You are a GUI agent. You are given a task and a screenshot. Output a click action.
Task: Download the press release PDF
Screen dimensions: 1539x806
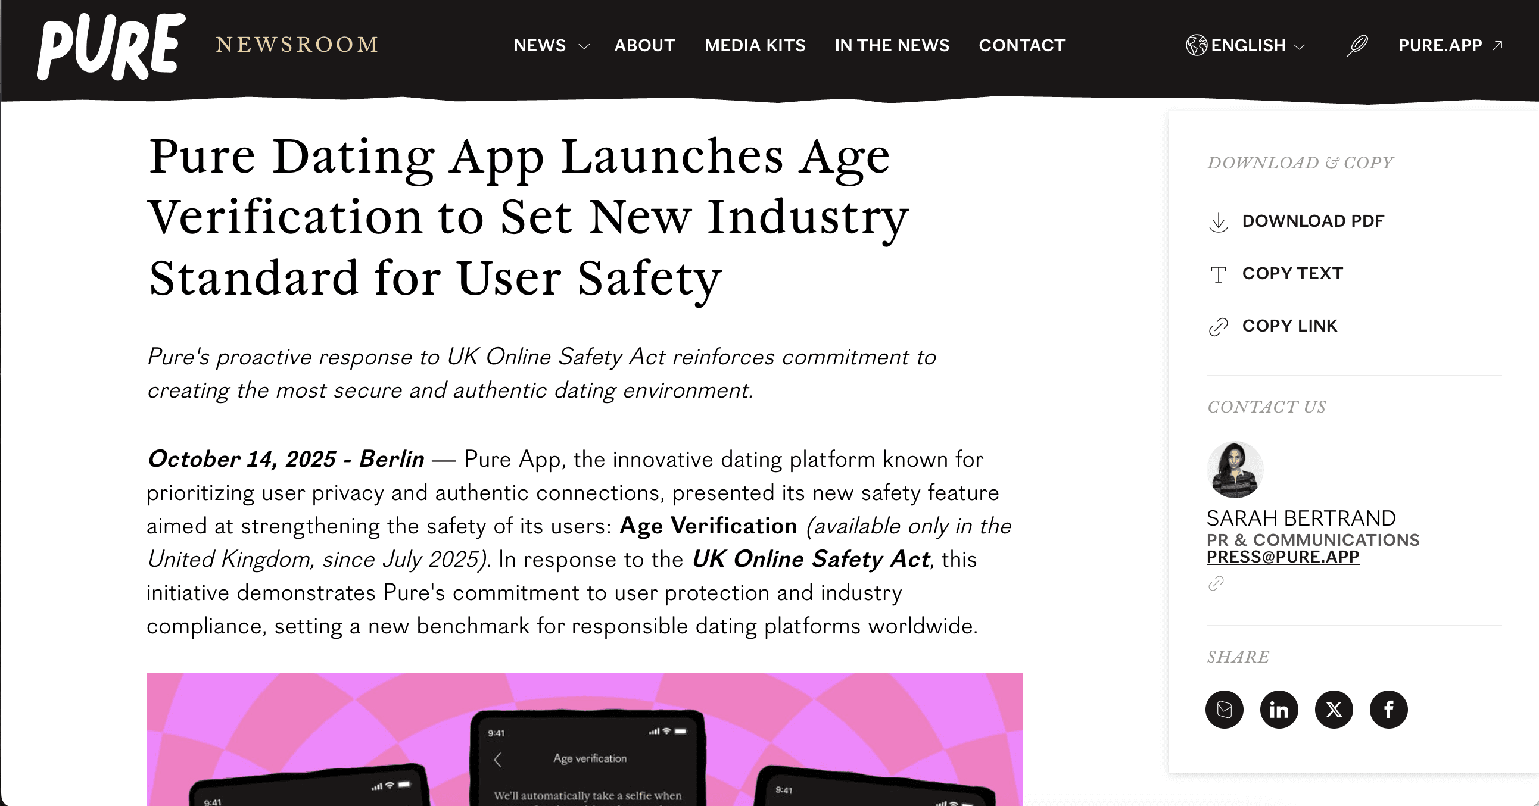[x=1313, y=221]
